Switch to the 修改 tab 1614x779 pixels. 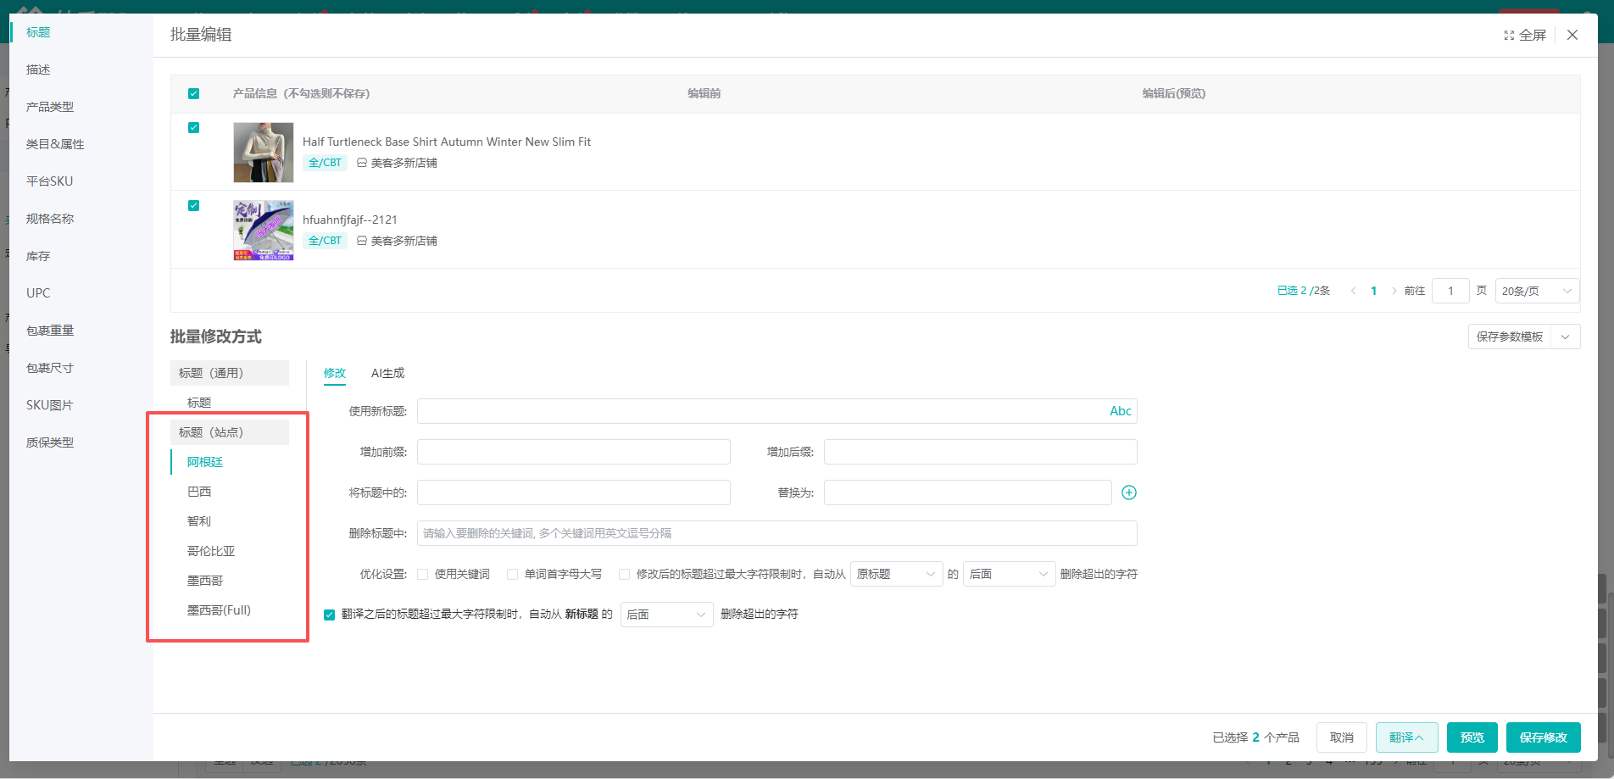pyautogui.click(x=335, y=373)
